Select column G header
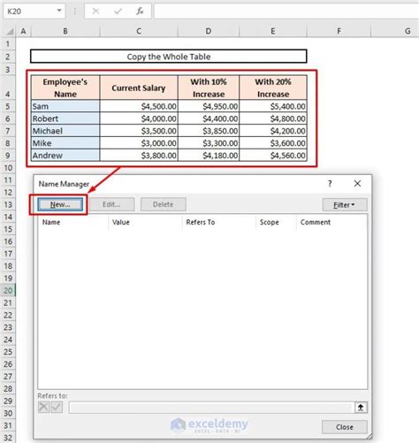 [395, 31]
